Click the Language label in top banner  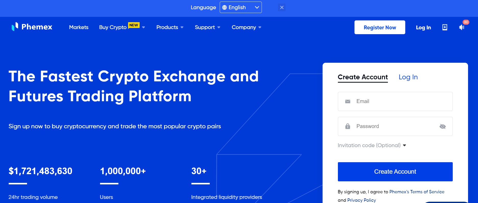click(203, 7)
